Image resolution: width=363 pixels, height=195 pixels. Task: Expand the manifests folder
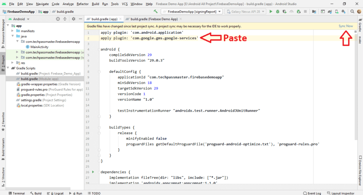(12, 31)
